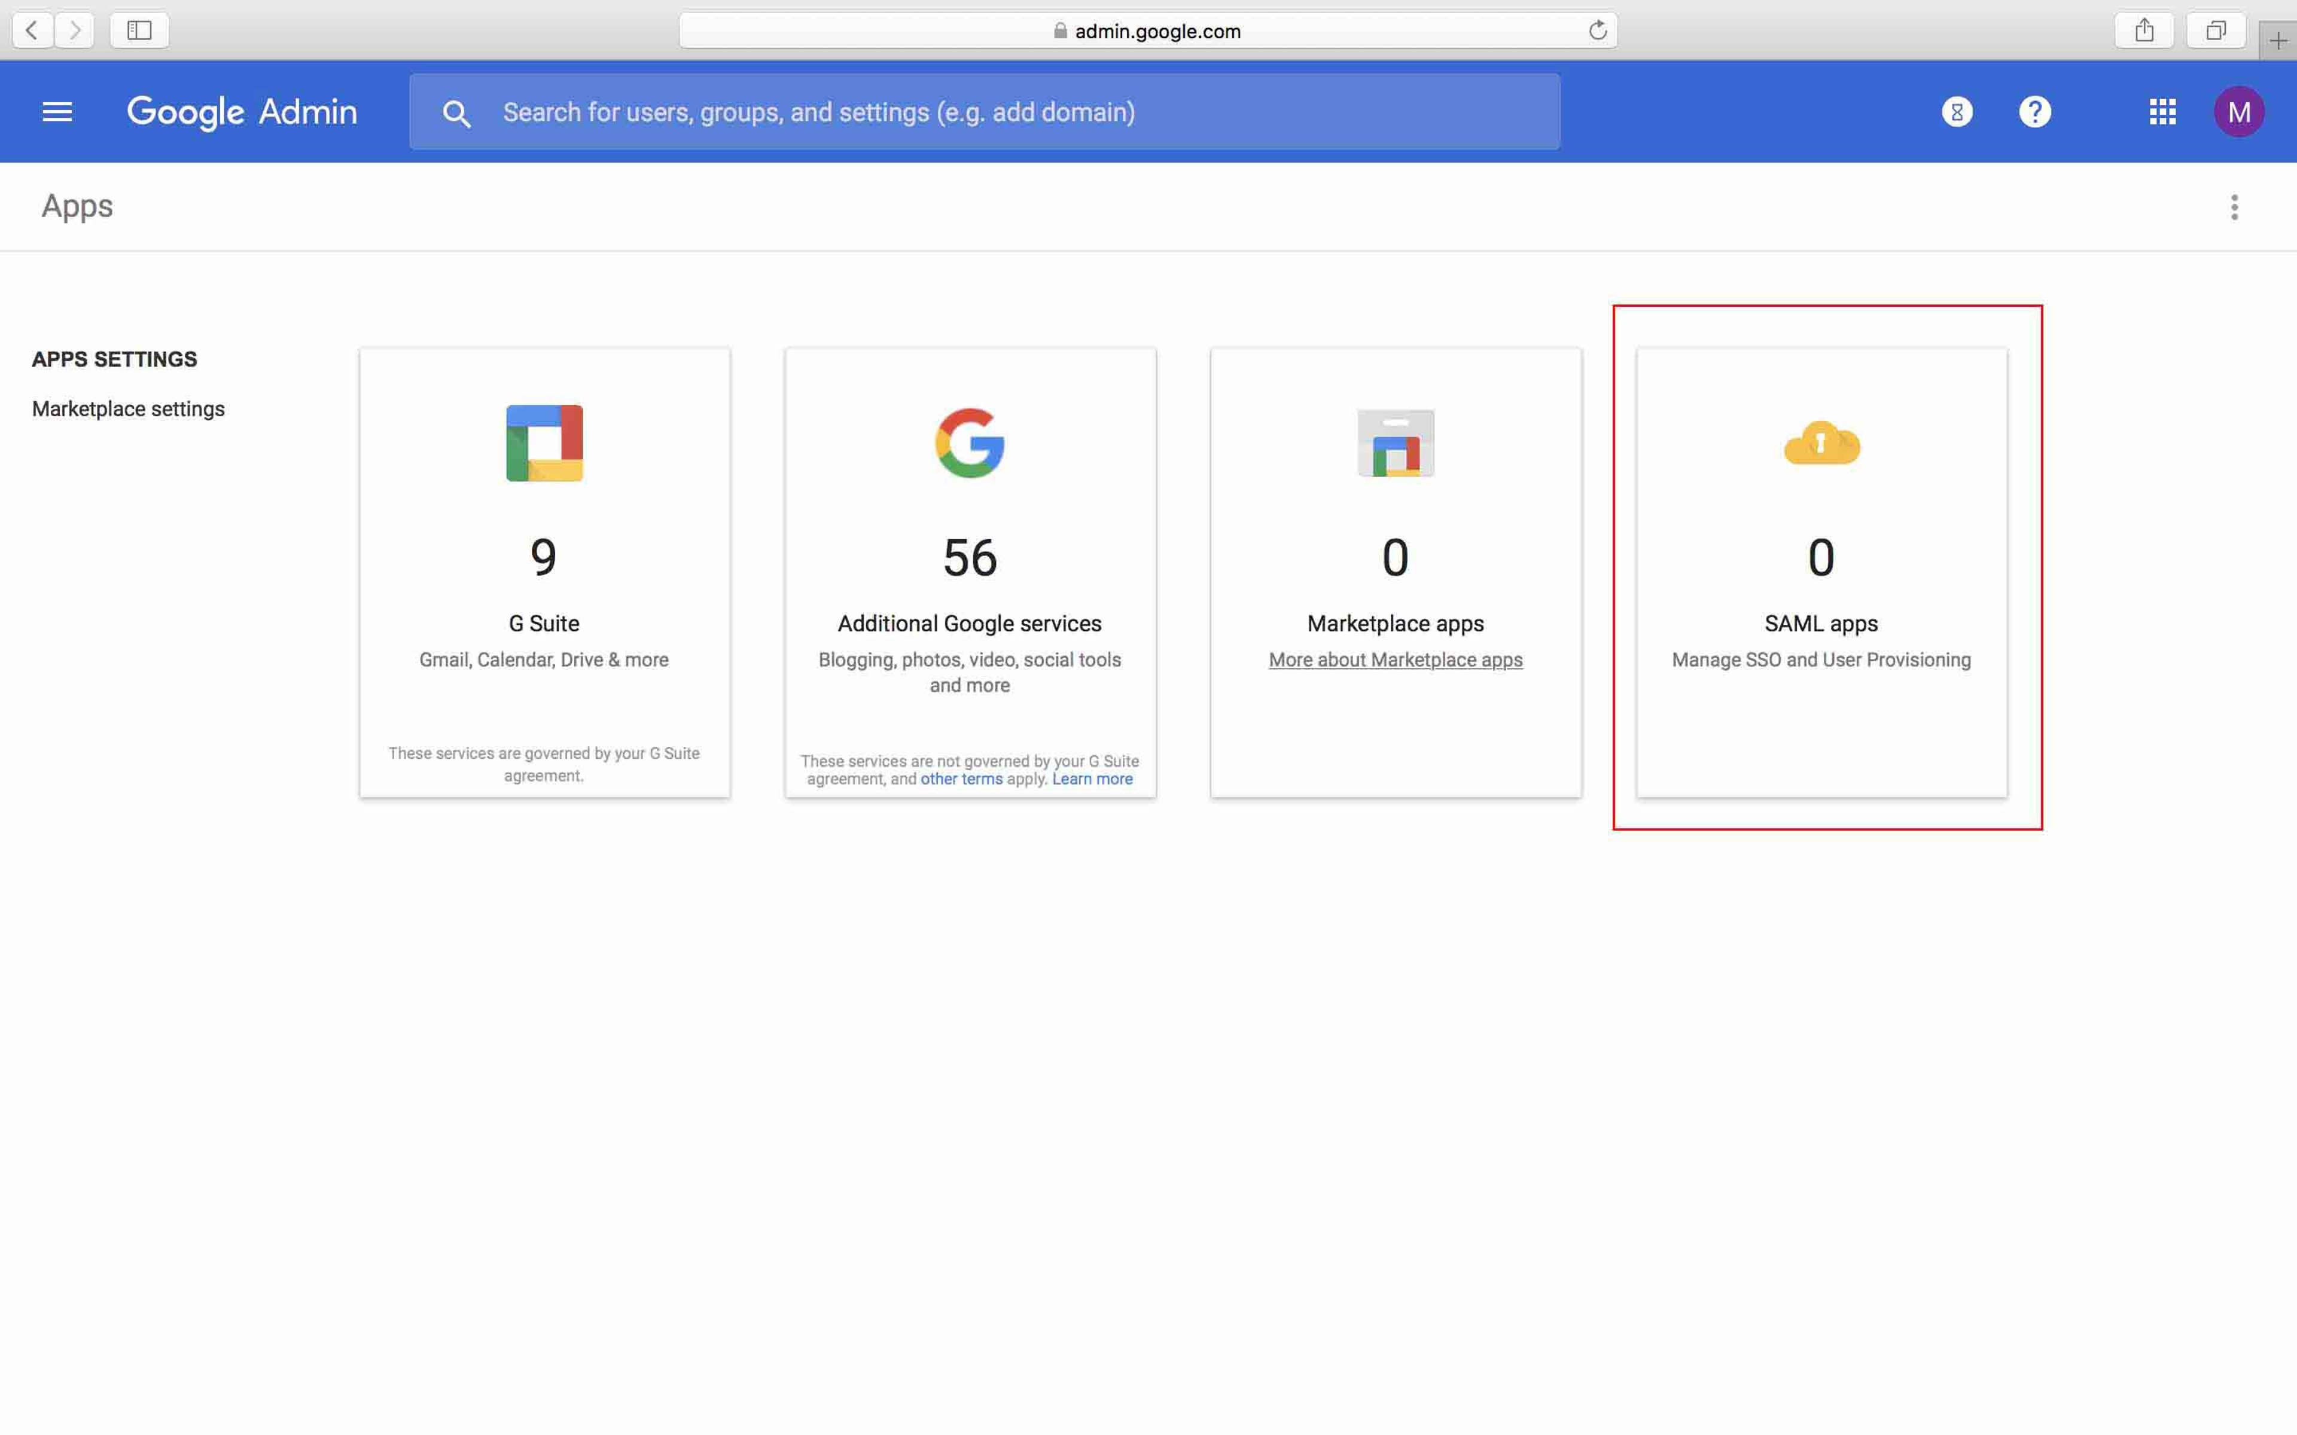Open the hourglass tasks icon
Viewport: 2297px width, 1435px height.
point(1956,112)
